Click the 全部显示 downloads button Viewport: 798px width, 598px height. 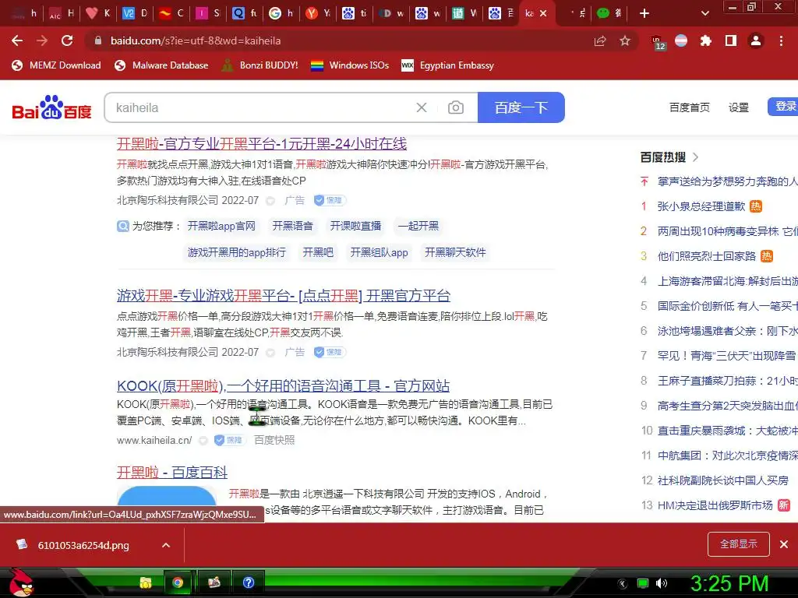click(x=739, y=544)
